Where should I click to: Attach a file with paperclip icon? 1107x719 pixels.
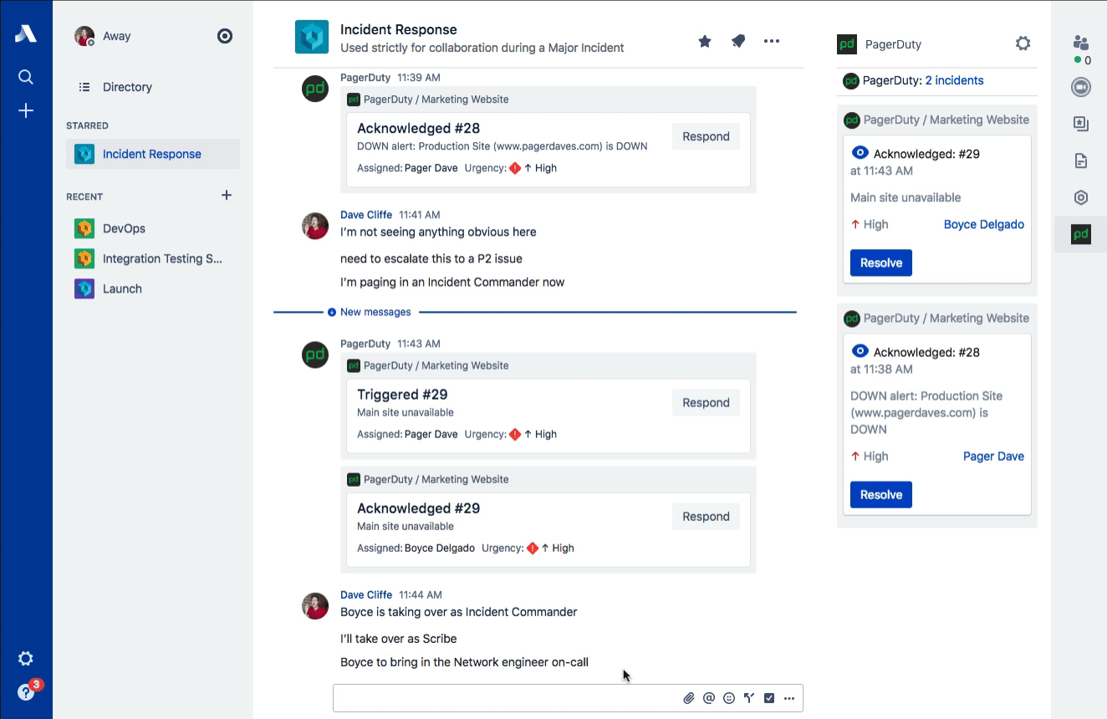pos(689,698)
